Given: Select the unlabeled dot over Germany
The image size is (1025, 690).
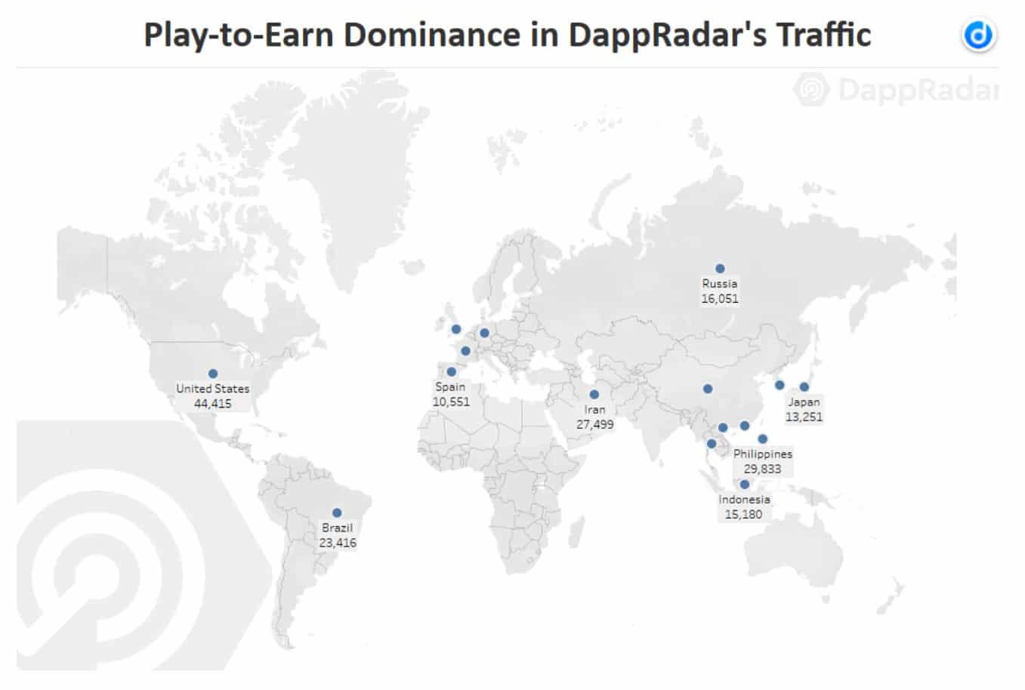Looking at the screenshot, I should click(x=485, y=333).
